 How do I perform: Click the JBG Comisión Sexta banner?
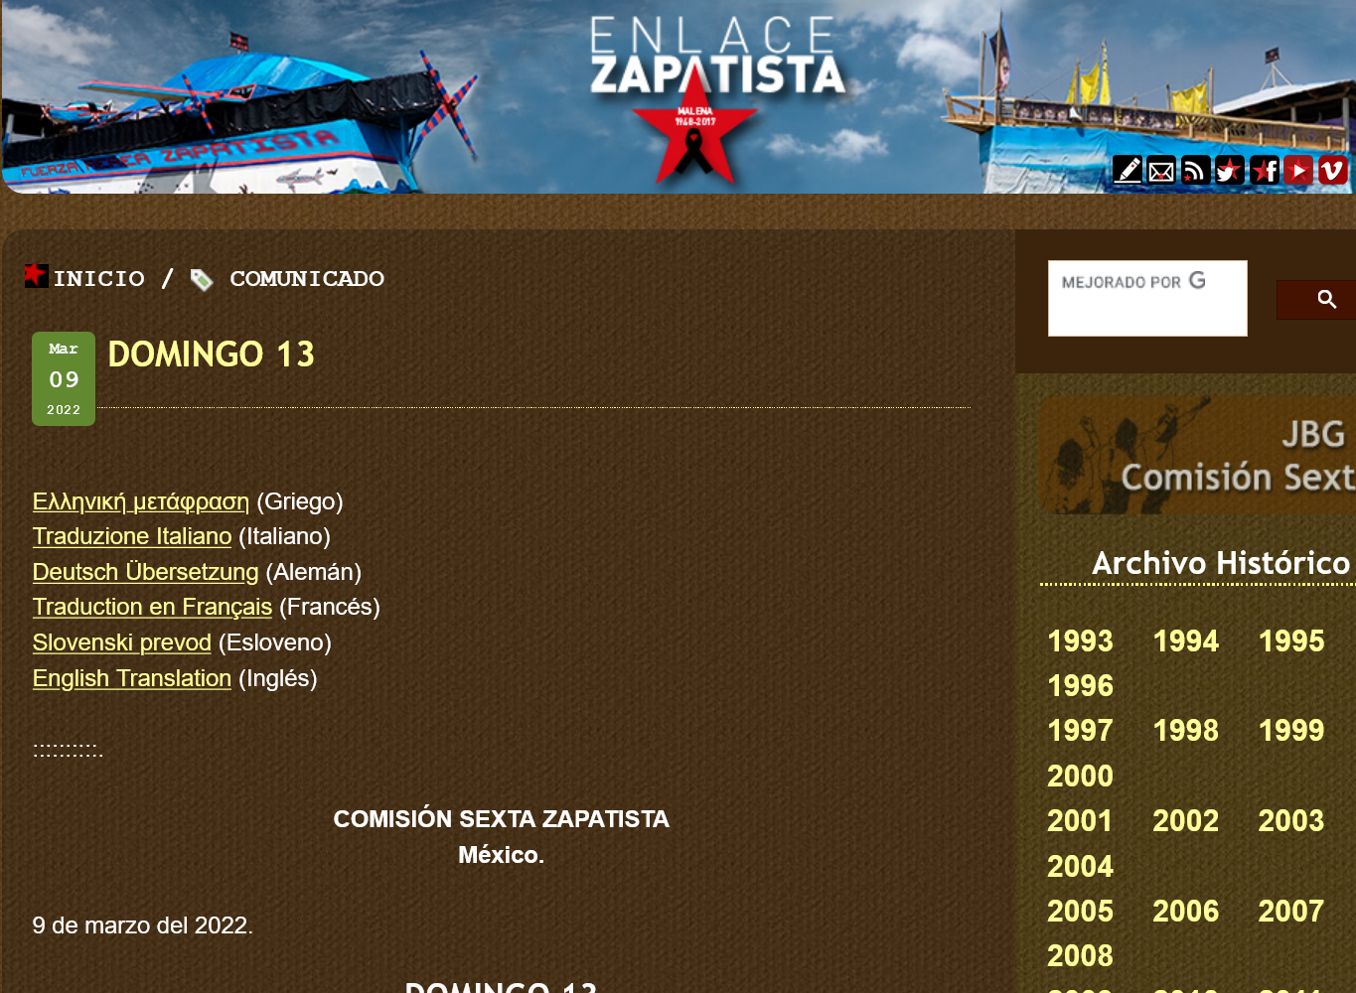pos(1197,455)
